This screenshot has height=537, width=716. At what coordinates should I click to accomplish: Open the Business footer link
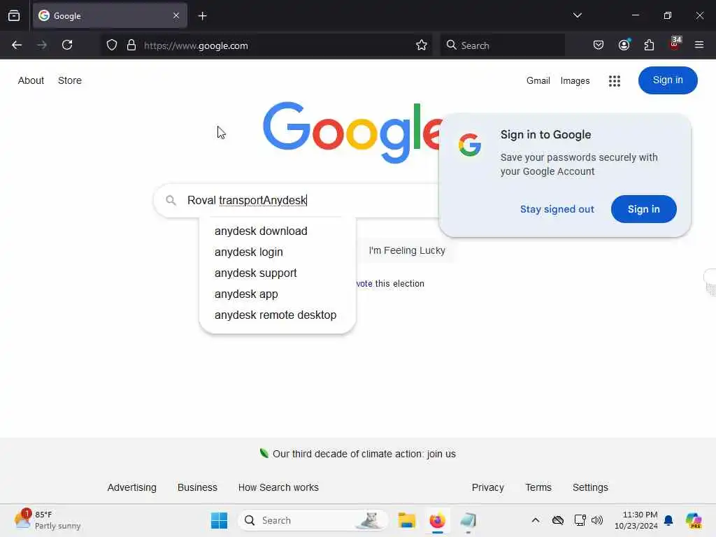point(197,487)
